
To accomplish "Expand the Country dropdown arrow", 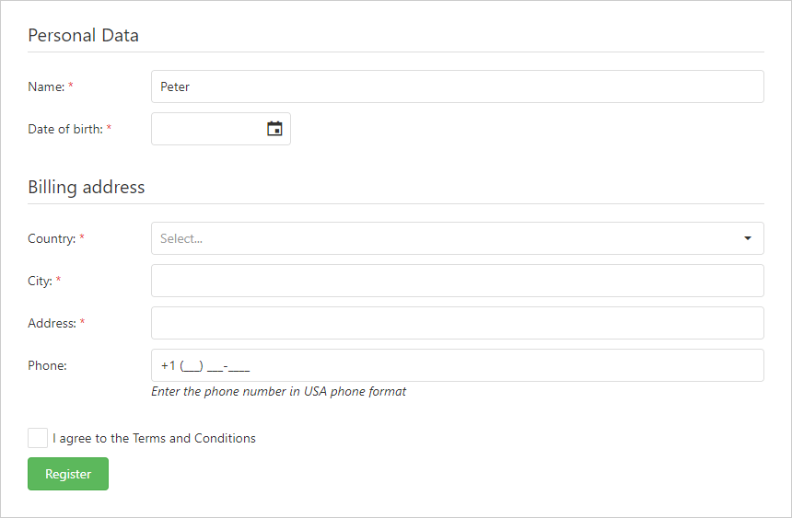I will point(748,238).
